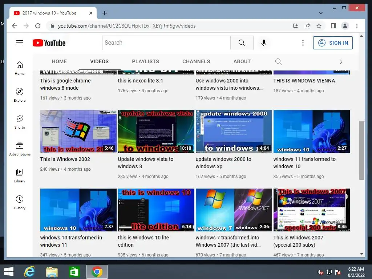Open 'This is Windows 2007 (special 200 subs)' title

(298, 241)
